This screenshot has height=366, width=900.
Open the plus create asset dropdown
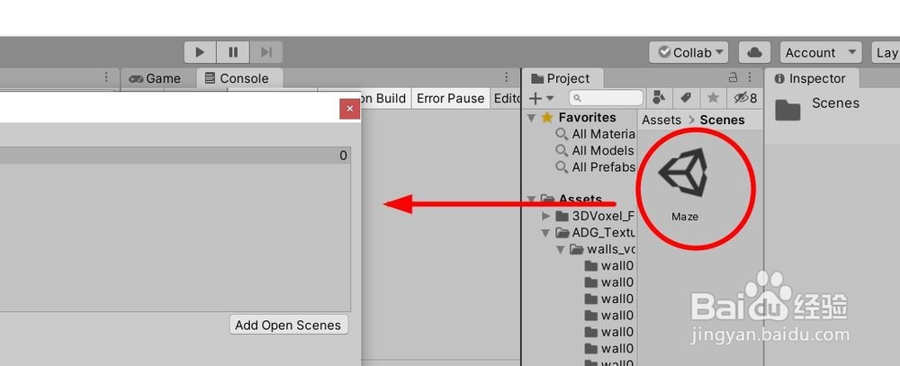(541, 98)
